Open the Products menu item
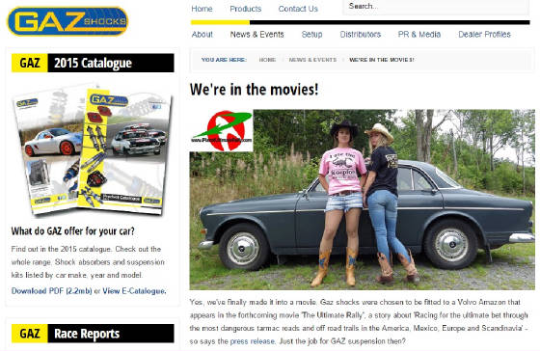Image resolution: width=540 pixels, height=351 pixels. tap(246, 9)
